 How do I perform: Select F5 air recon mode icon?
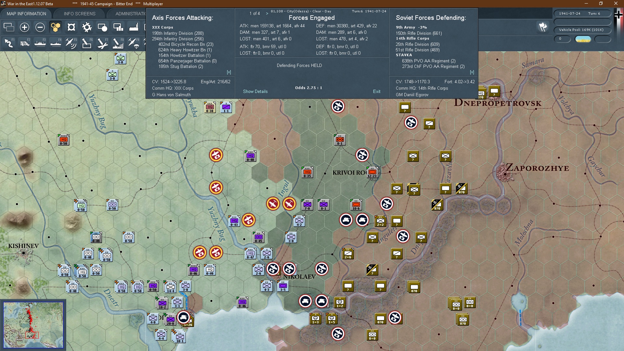(x=71, y=43)
